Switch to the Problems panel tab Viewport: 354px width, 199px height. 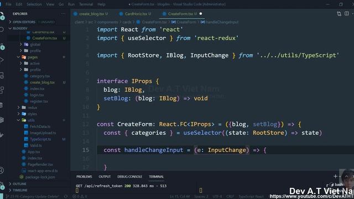(84, 177)
